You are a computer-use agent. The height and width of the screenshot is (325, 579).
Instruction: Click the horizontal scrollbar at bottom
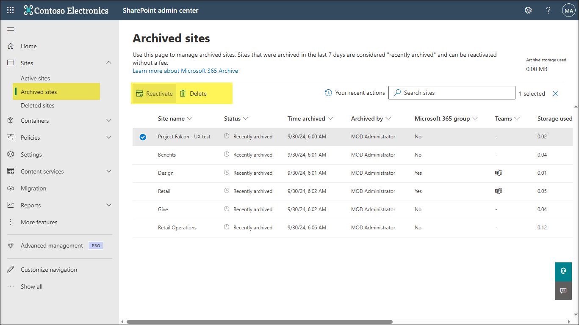click(259, 322)
